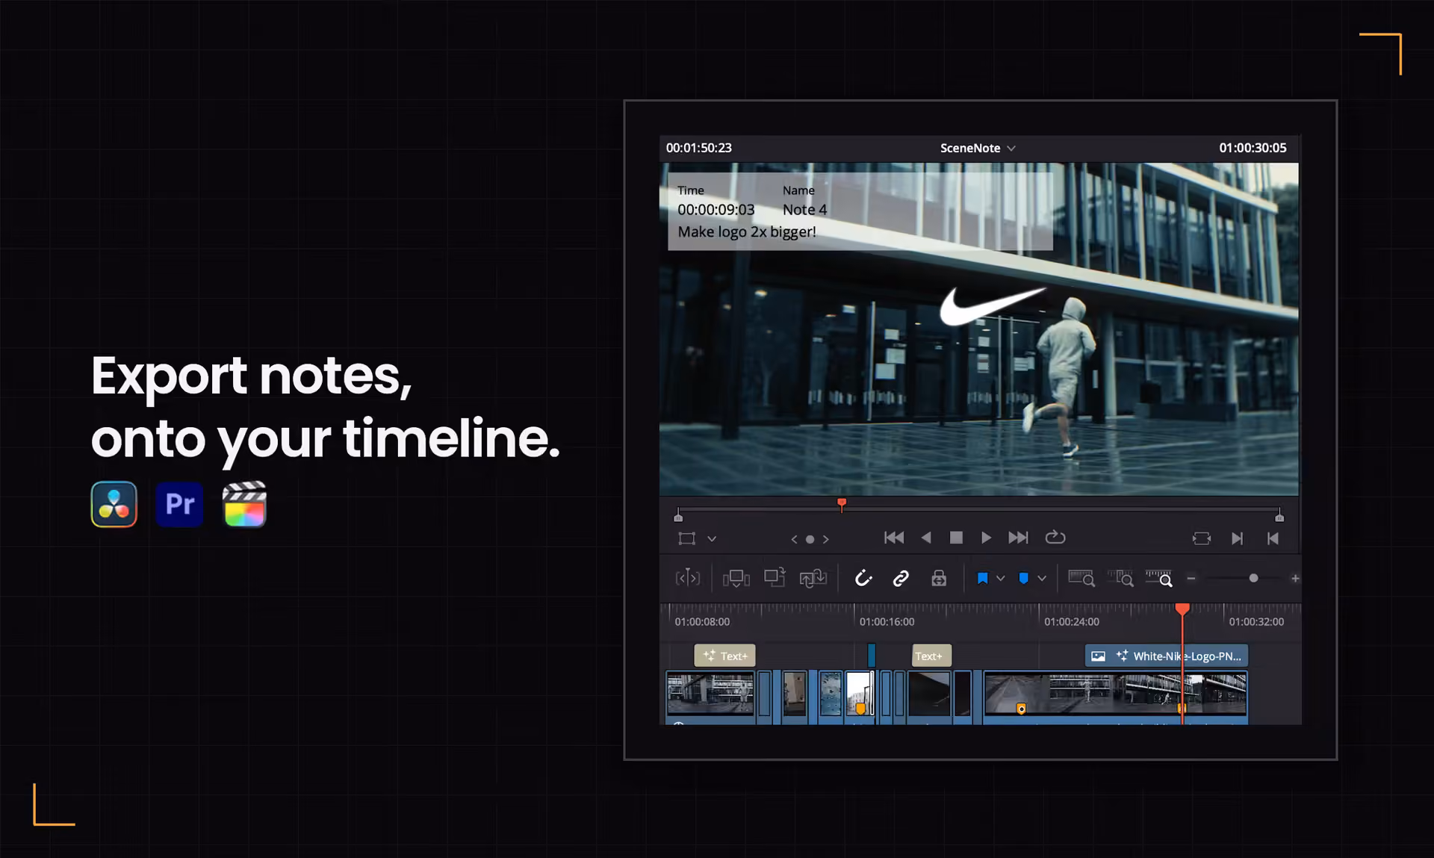The height and width of the screenshot is (858, 1434).
Task: Select the transform overlay icon under viewer
Action: (x=686, y=538)
